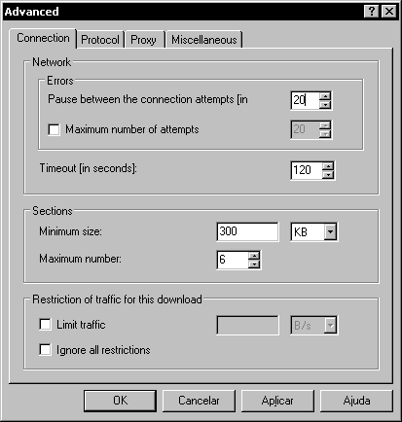Close the Advanced dialog window

click(x=388, y=12)
